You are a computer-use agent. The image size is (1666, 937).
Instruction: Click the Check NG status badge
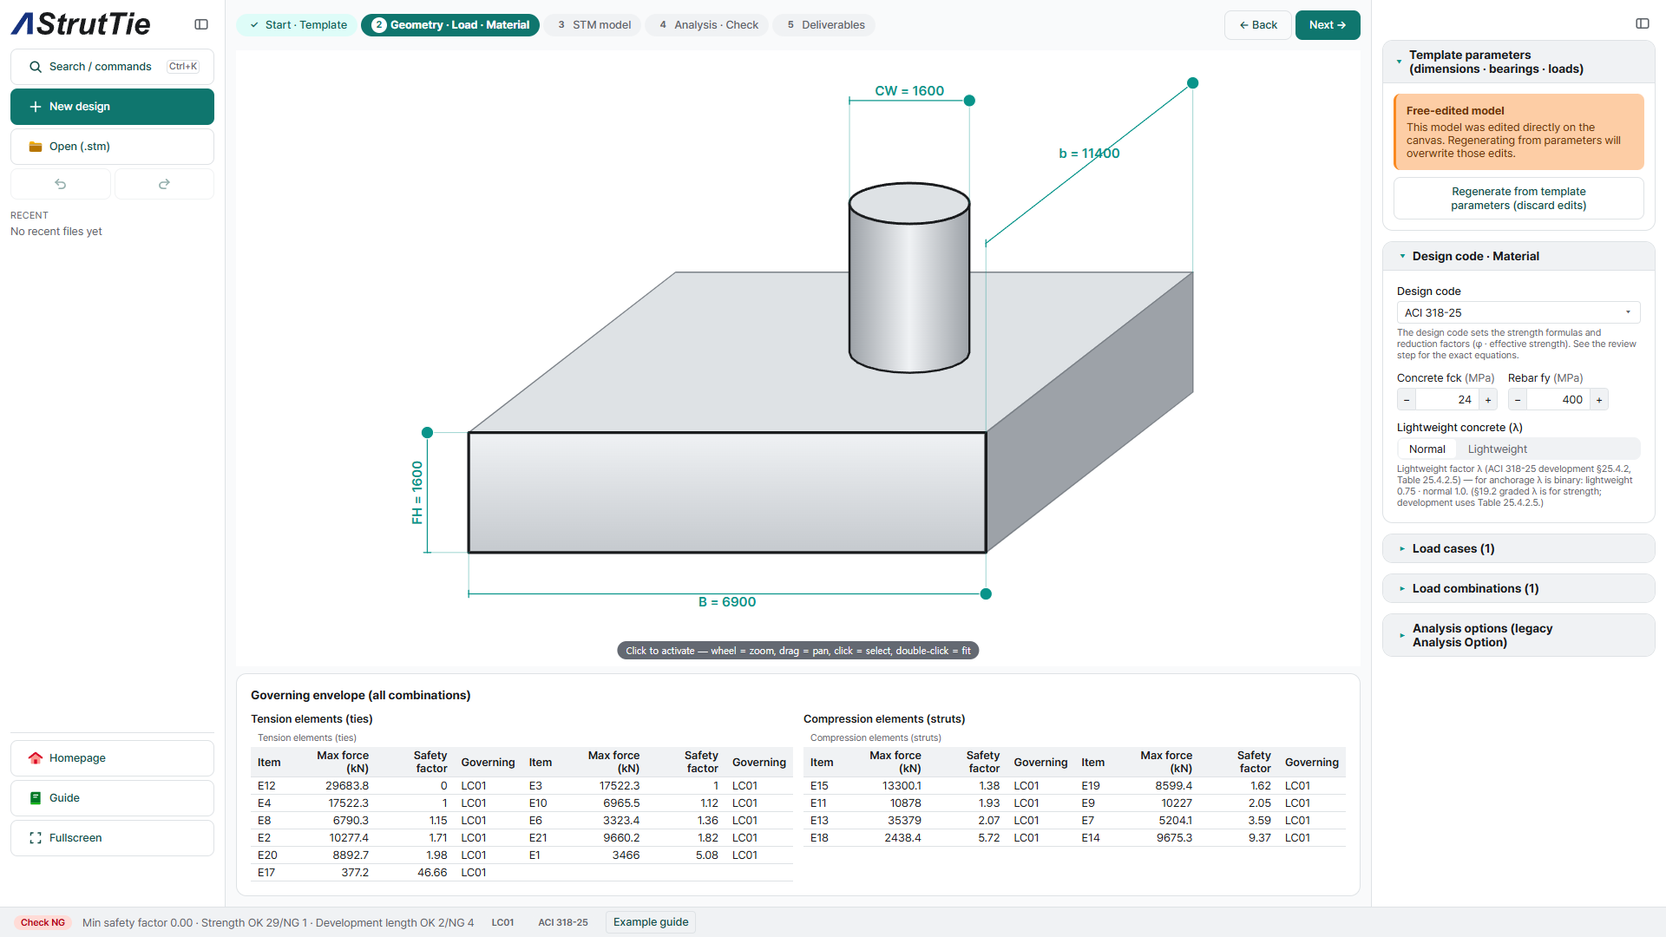[43, 922]
